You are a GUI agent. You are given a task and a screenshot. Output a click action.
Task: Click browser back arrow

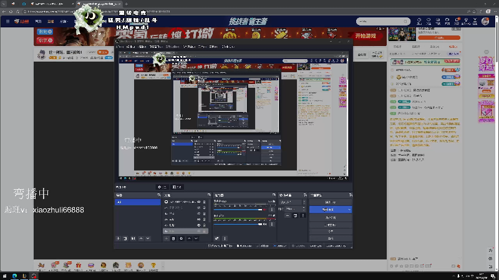point(4,11)
